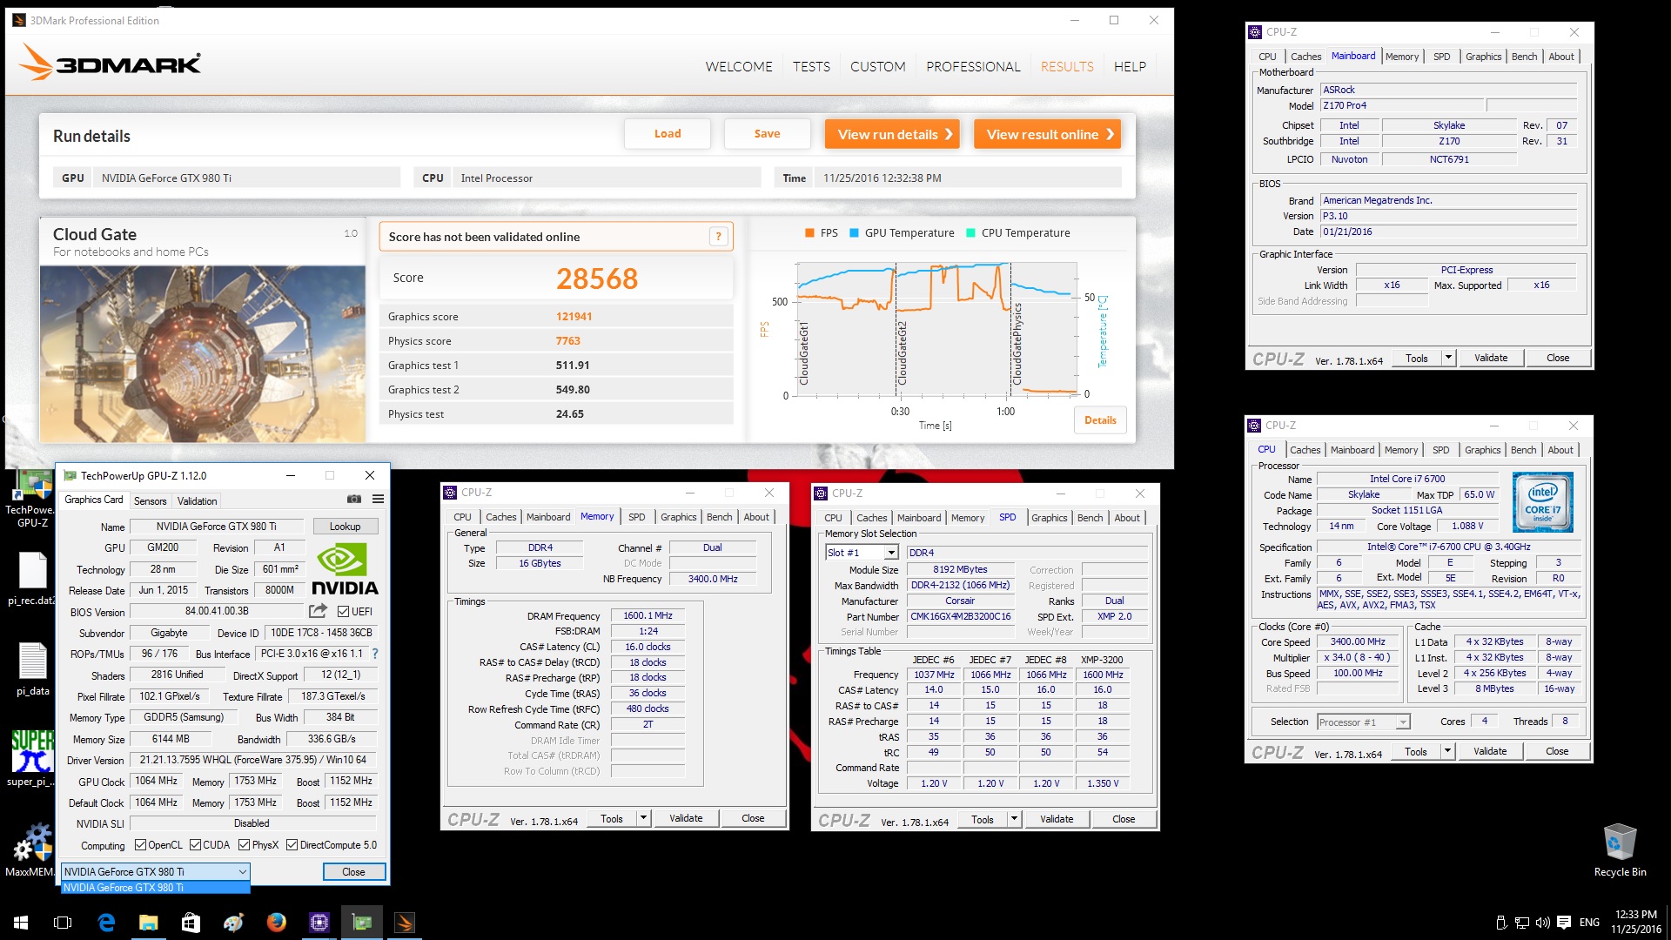Click View result online button
The width and height of the screenshot is (1671, 940).
point(1047,134)
